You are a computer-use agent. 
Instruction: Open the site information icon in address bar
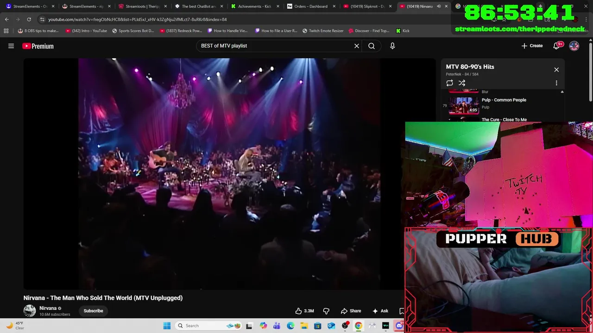pyautogui.click(x=42, y=19)
